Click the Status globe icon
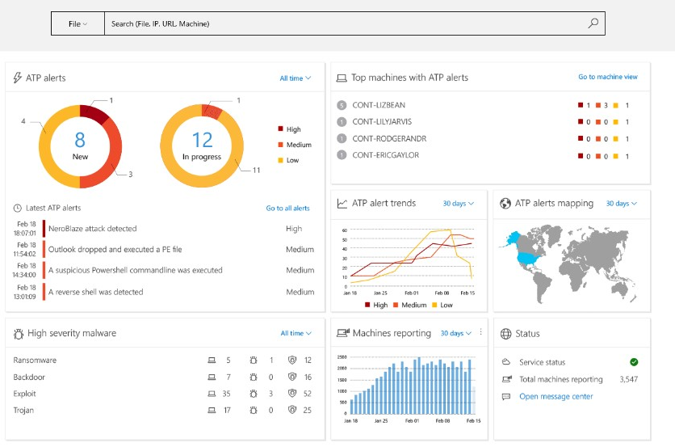This screenshot has height=447, width=675. pyautogui.click(x=505, y=333)
